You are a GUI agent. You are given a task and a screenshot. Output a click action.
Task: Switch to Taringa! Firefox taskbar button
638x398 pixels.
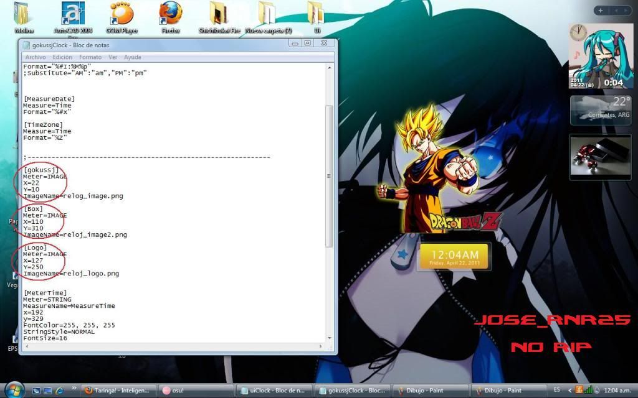118,391
